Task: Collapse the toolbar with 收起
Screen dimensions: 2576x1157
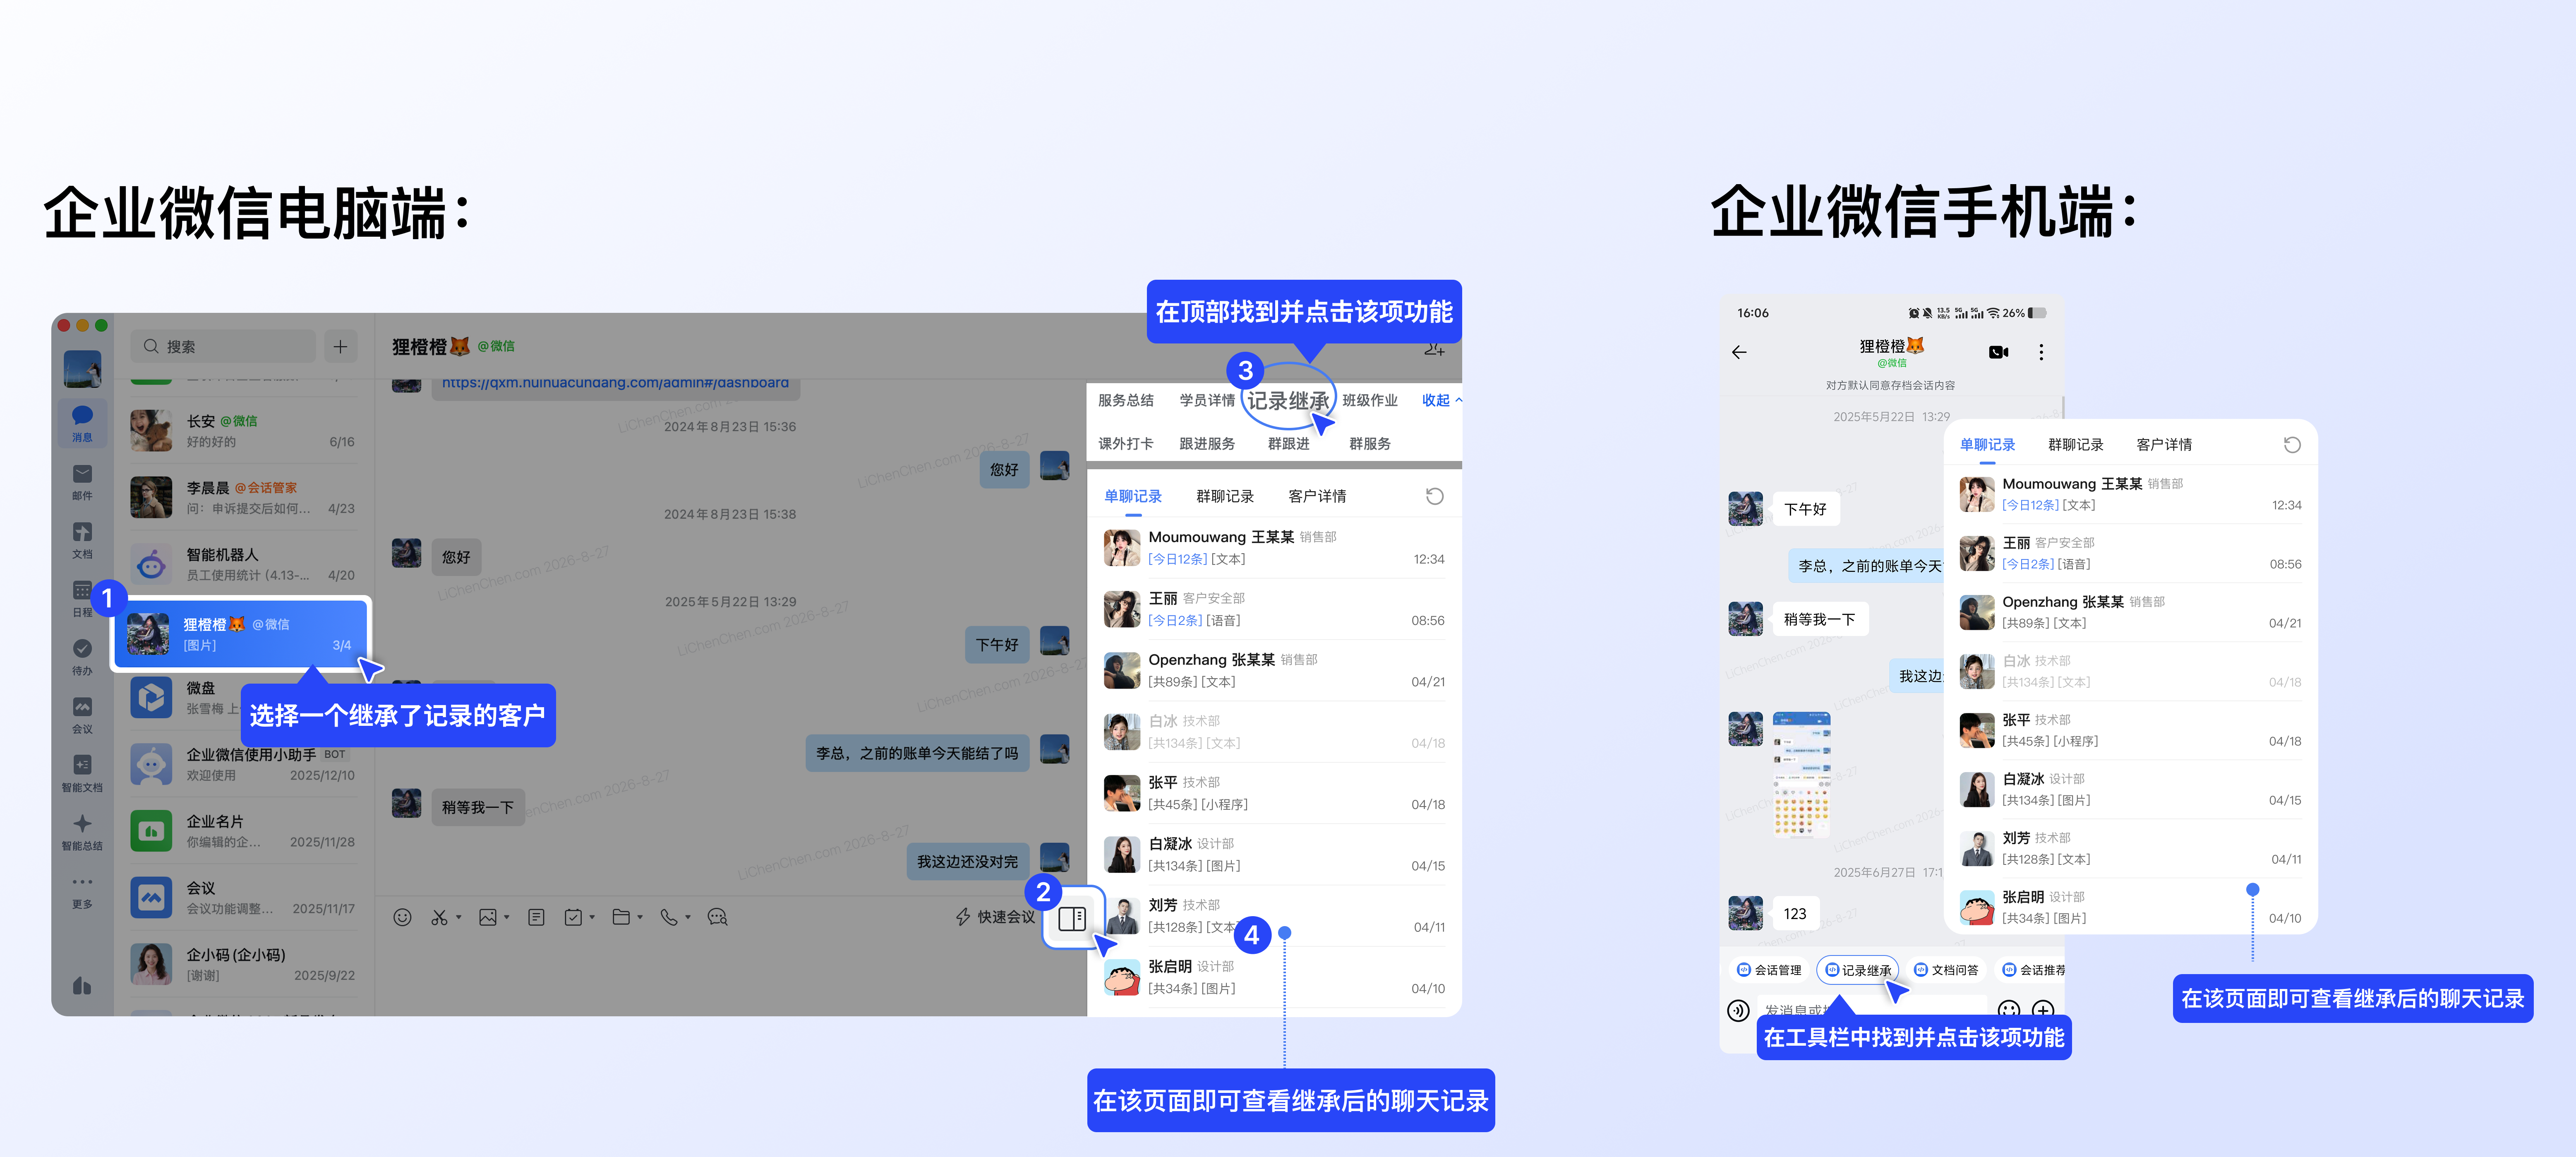Action: (1441, 400)
